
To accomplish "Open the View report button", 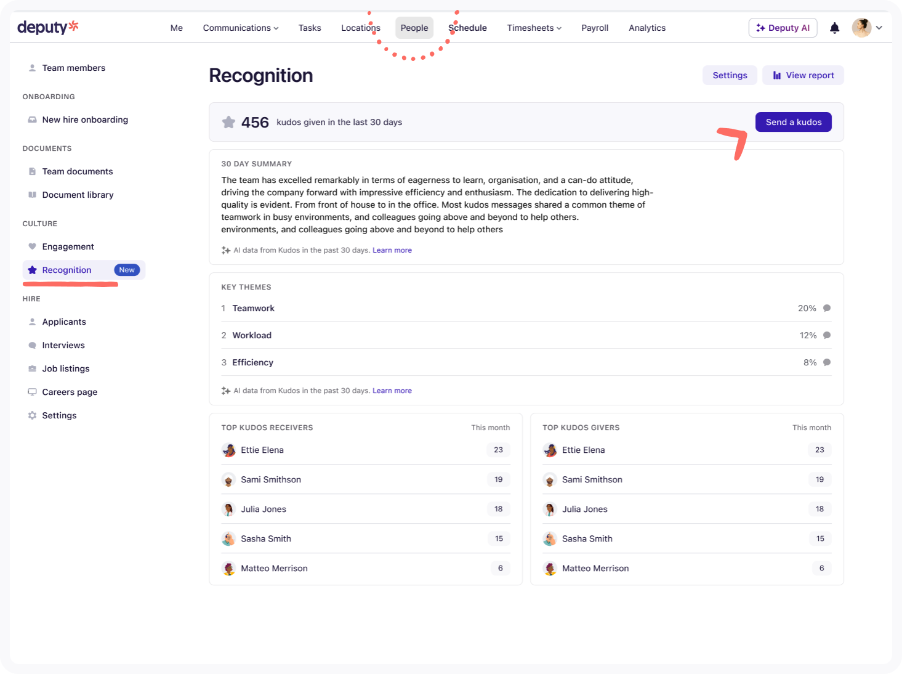I will pyautogui.click(x=803, y=75).
